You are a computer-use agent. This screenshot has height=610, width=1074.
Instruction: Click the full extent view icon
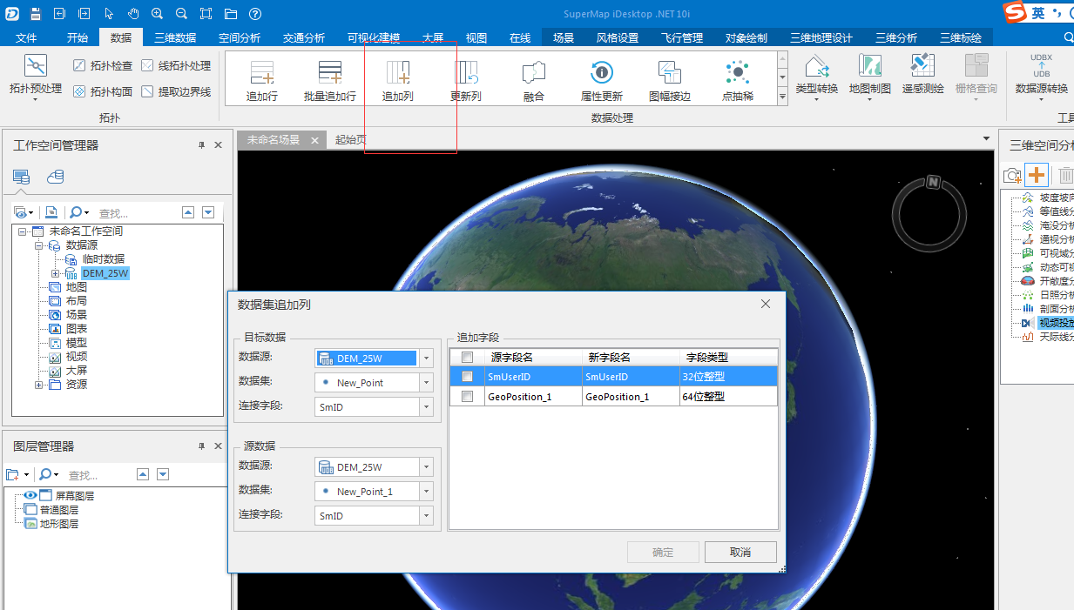206,14
